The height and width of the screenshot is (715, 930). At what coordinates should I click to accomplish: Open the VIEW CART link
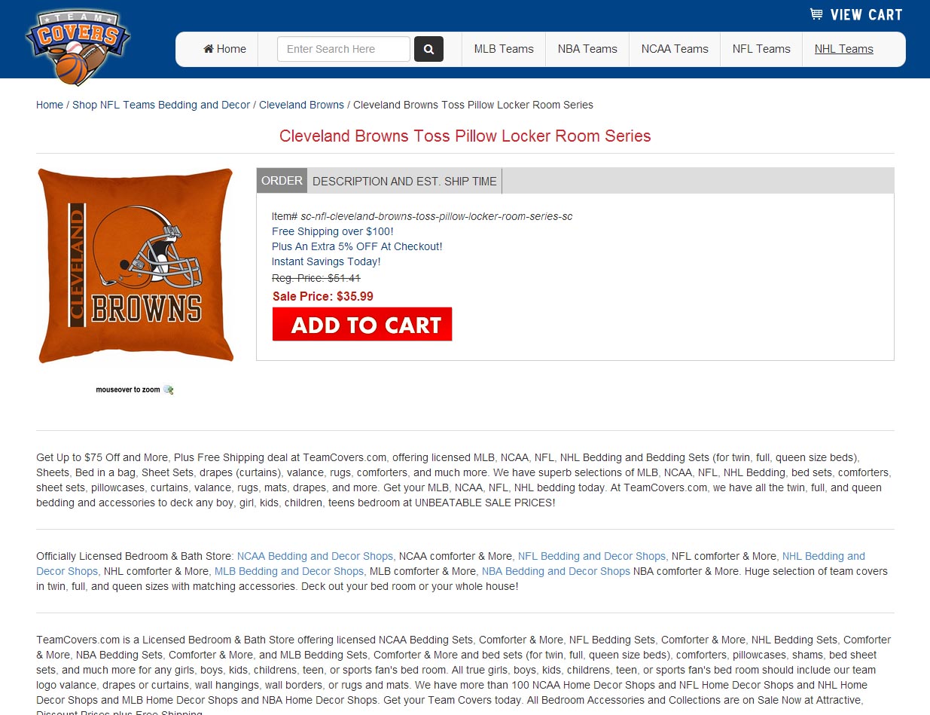866,14
